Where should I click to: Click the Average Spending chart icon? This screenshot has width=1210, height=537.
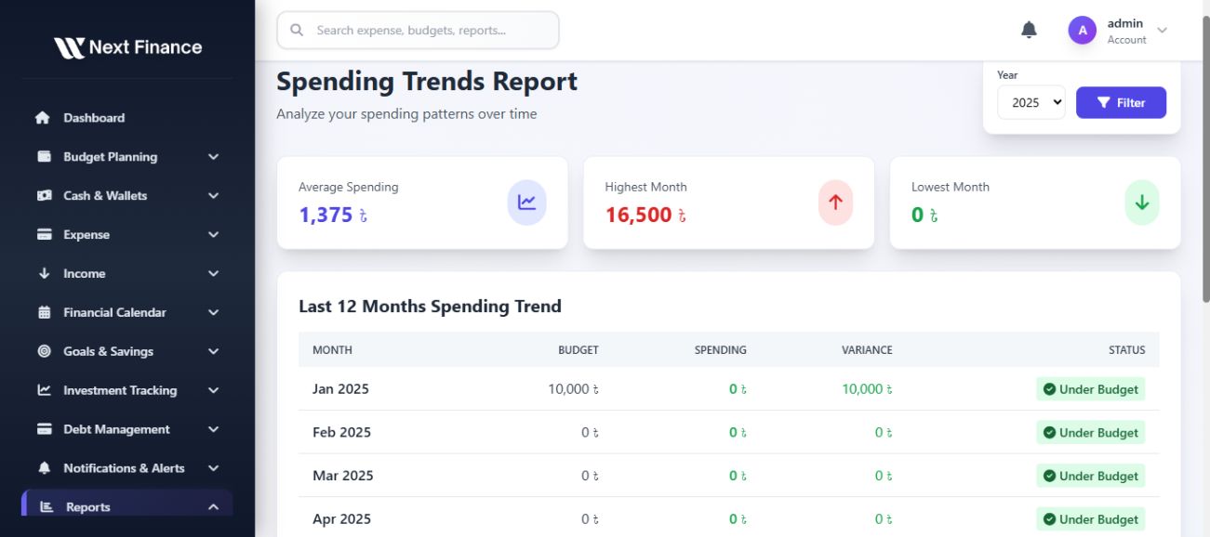point(526,203)
